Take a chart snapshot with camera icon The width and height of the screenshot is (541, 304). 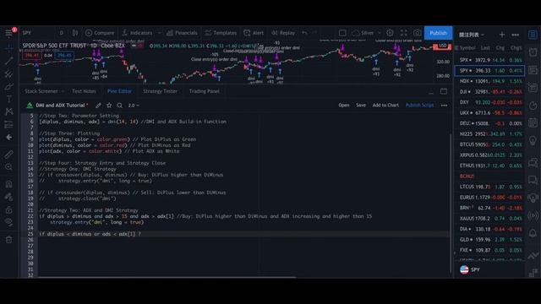point(417,33)
